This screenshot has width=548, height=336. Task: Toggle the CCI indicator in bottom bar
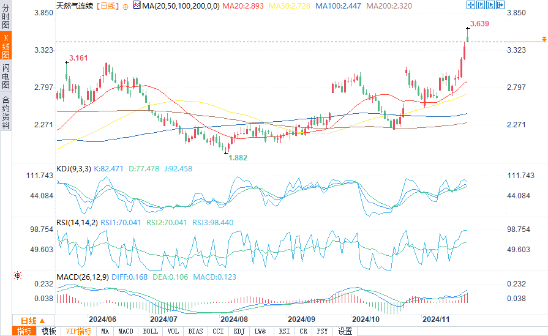[x=217, y=331]
